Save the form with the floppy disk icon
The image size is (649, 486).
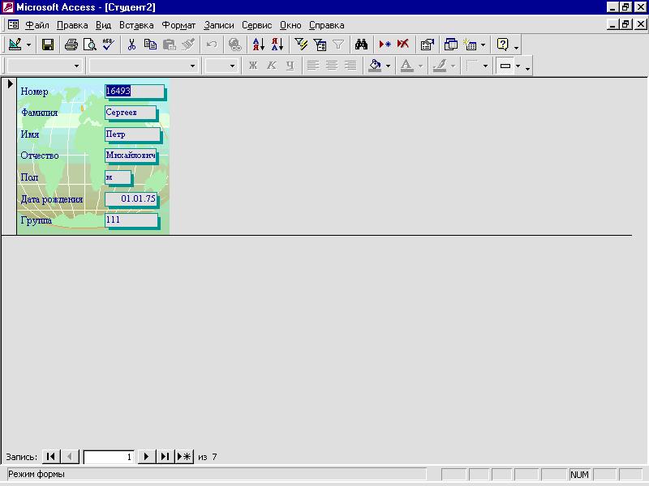pos(48,45)
